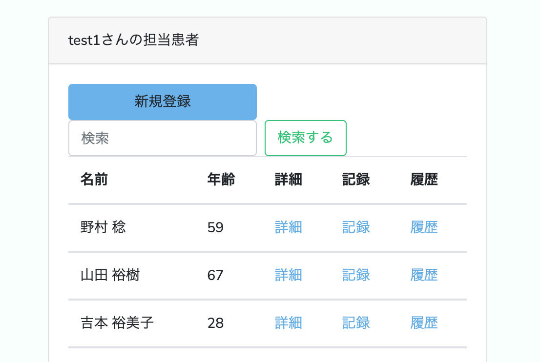This screenshot has width=541, height=362.
Task: Open 詳細 details for 吉本 裕美子
Action: coord(288,322)
